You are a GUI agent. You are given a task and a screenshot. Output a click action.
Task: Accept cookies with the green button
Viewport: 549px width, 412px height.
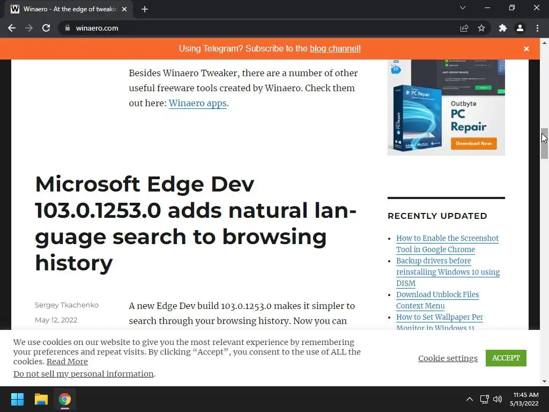(506, 358)
